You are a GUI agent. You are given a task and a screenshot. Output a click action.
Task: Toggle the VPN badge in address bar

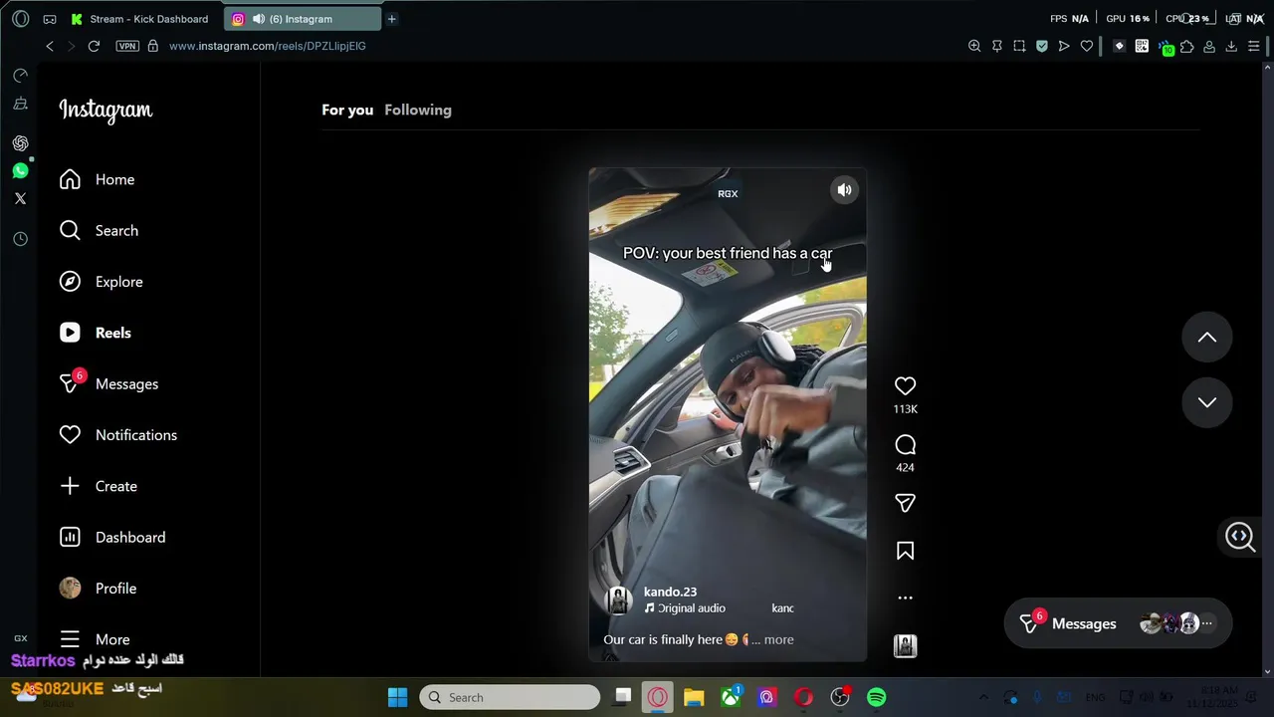point(127,46)
